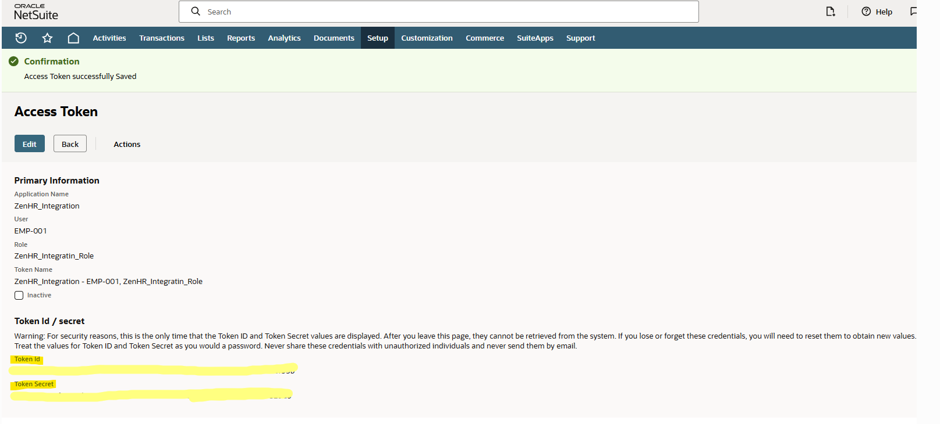
Task: Click the Oracle NetSuite logo
Action: pos(36,12)
